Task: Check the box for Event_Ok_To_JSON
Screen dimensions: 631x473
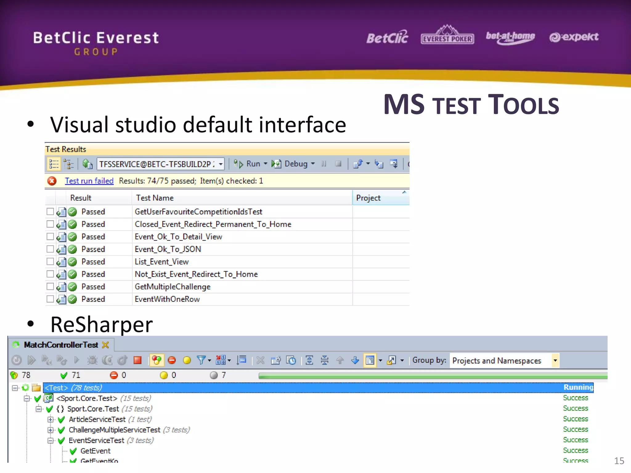Action: point(50,249)
